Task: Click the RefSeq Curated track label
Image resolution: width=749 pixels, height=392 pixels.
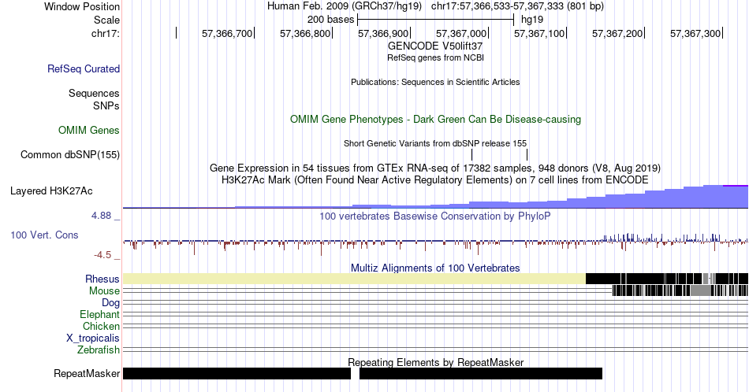Action: pos(83,68)
